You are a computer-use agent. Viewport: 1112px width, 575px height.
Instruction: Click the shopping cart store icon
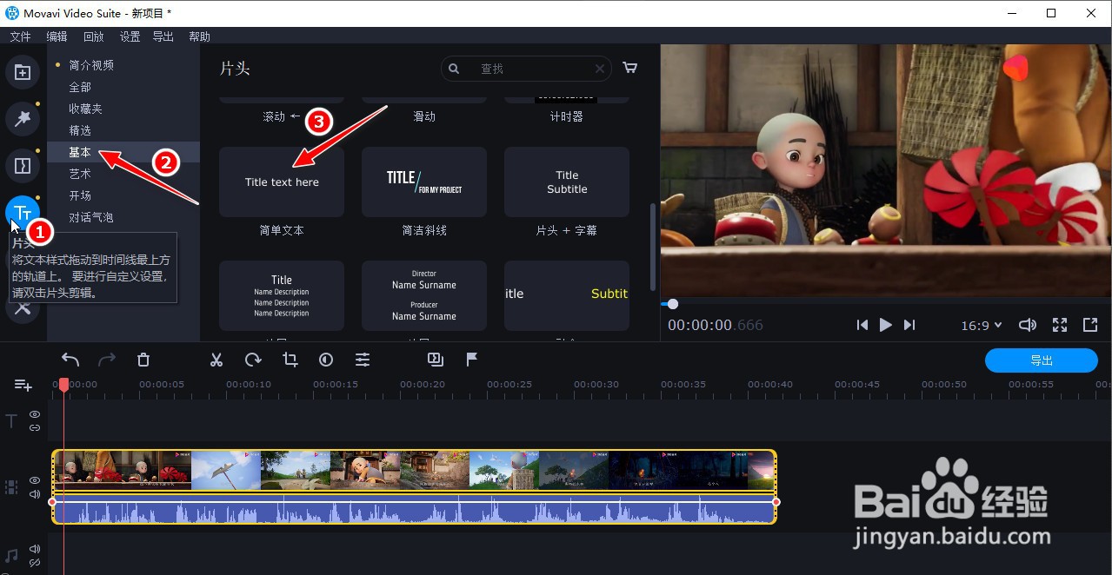coord(630,68)
